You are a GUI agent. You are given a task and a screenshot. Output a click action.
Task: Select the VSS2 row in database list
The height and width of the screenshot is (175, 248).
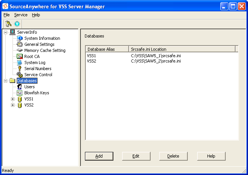(x=92, y=61)
